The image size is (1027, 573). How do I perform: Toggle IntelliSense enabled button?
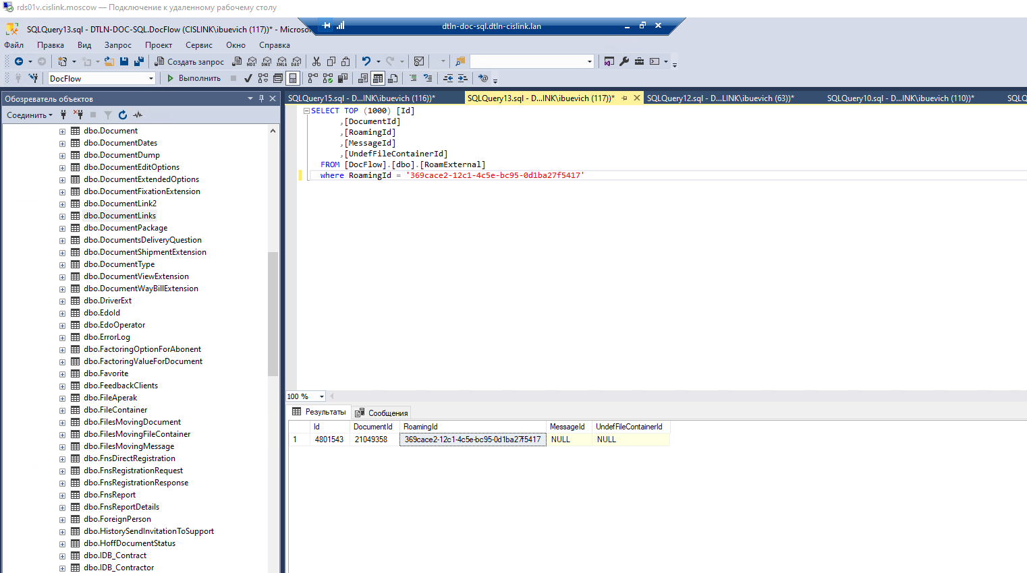(293, 78)
